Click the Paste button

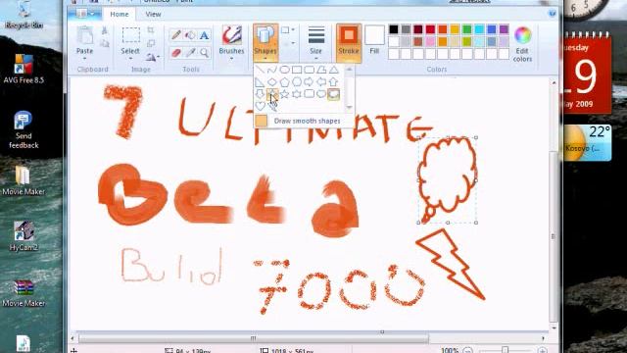[x=85, y=40]
